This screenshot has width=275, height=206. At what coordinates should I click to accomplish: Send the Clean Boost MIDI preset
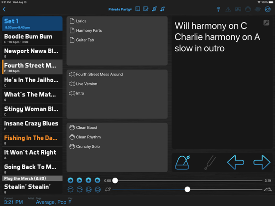[117, 127]
